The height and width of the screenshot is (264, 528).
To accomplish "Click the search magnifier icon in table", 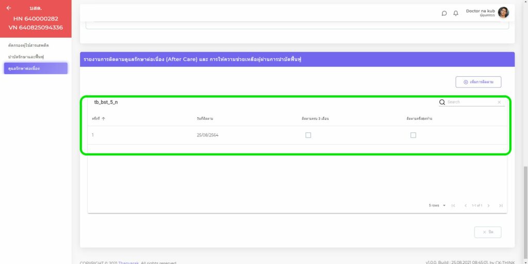I will pos(442,102).
